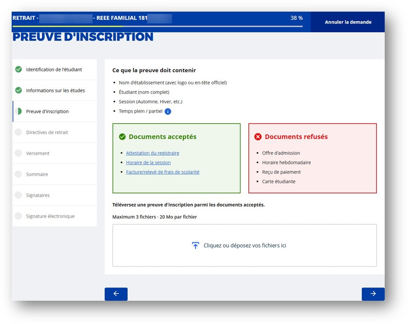The image size is (408, 324).
Task: Click the Horaire hebdomadaire refused item
Action: 287,163
